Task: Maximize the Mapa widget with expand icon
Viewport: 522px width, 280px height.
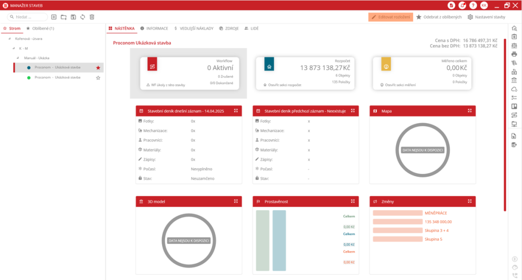Action: 469,111
